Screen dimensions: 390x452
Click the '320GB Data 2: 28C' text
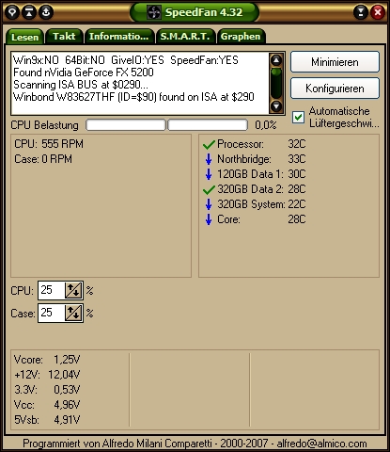261,189
